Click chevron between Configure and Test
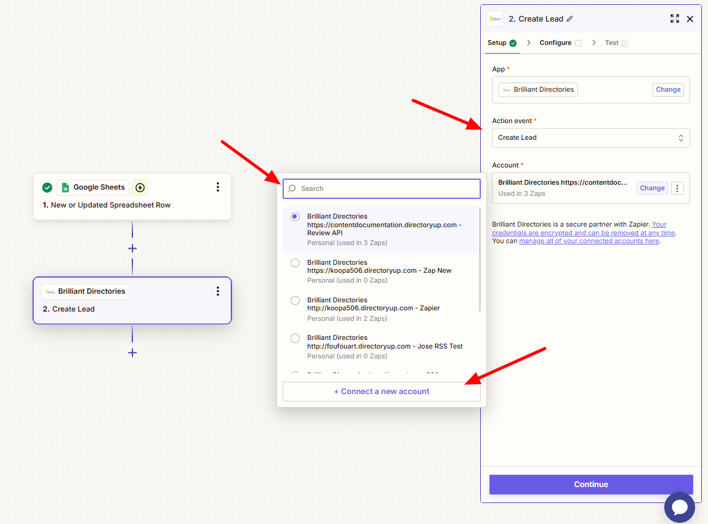 click(x=593, y=43)
